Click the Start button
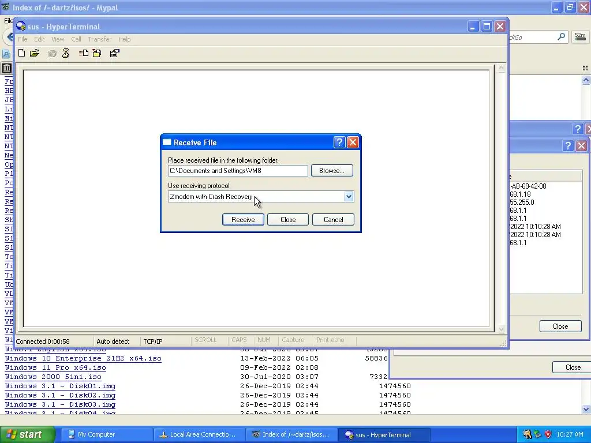The width and height of the screenshot is (591, 443). point(27,434)
